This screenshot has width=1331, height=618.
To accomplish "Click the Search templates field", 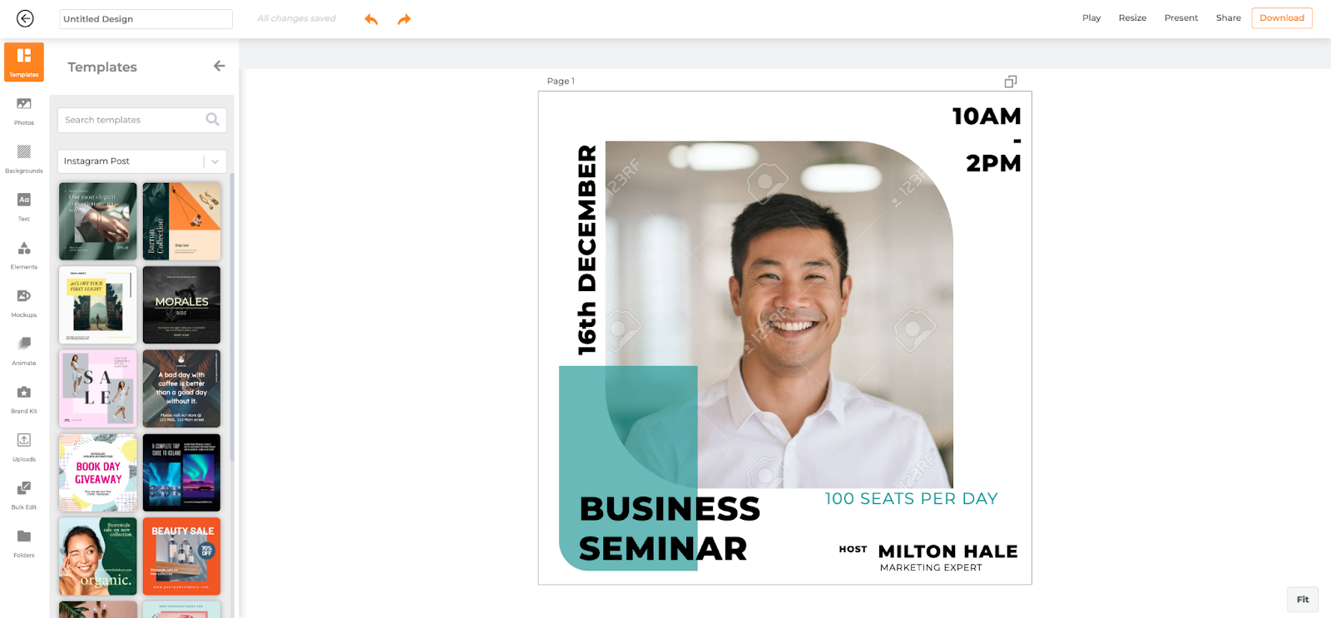I will pos(133,120).
